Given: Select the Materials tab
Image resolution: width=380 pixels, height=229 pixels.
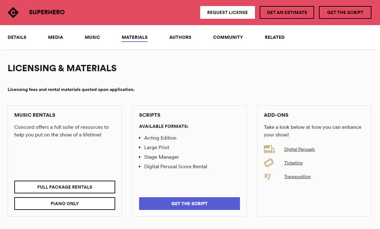Looking at the screenshot, I should click(x=135, y=37).
